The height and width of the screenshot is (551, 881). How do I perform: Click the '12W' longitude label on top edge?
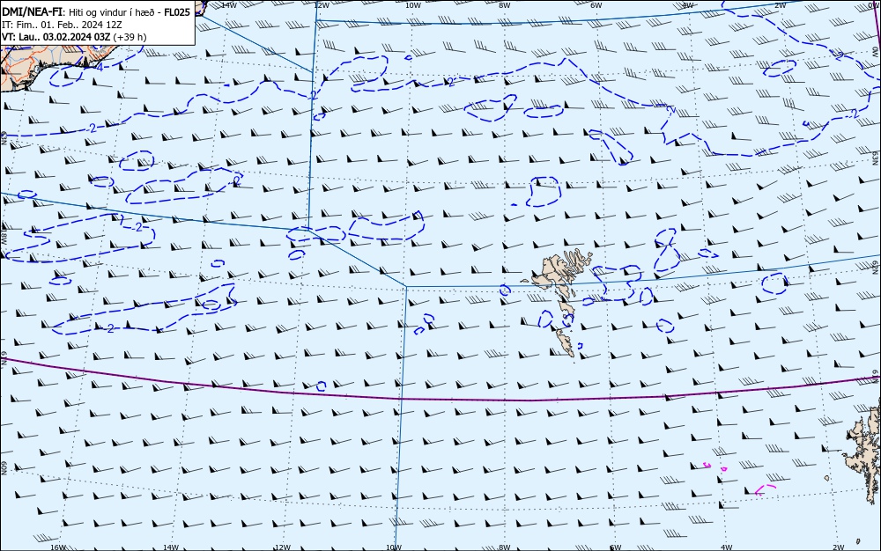pos(321,5)
